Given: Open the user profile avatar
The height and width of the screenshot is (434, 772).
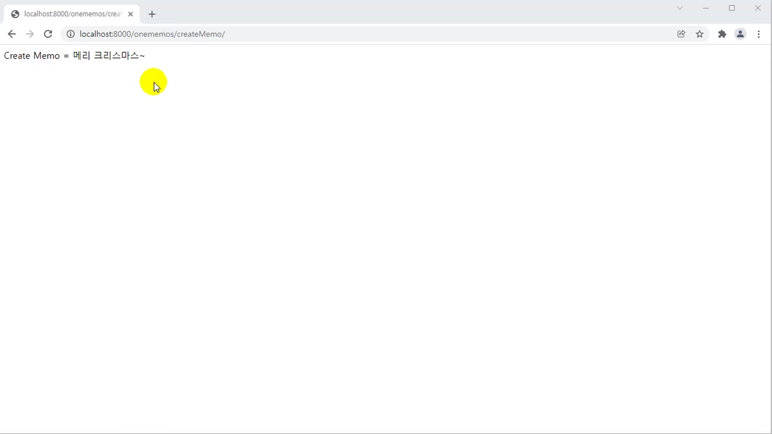Looking at the screenshot, I should [740, 34].
